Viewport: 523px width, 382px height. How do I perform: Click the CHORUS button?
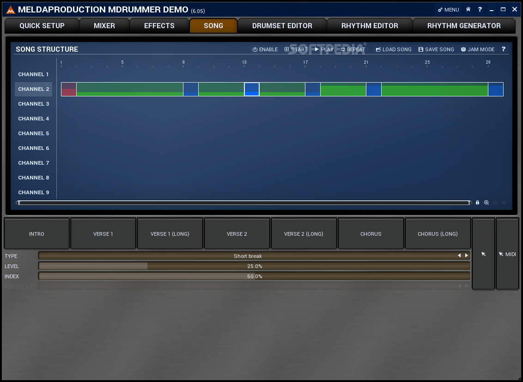click(371, 234)
